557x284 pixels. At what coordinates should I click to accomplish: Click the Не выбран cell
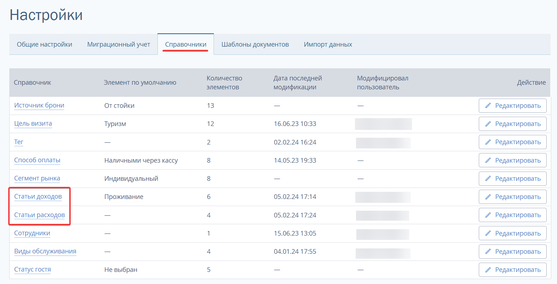(x=121, y=270)
